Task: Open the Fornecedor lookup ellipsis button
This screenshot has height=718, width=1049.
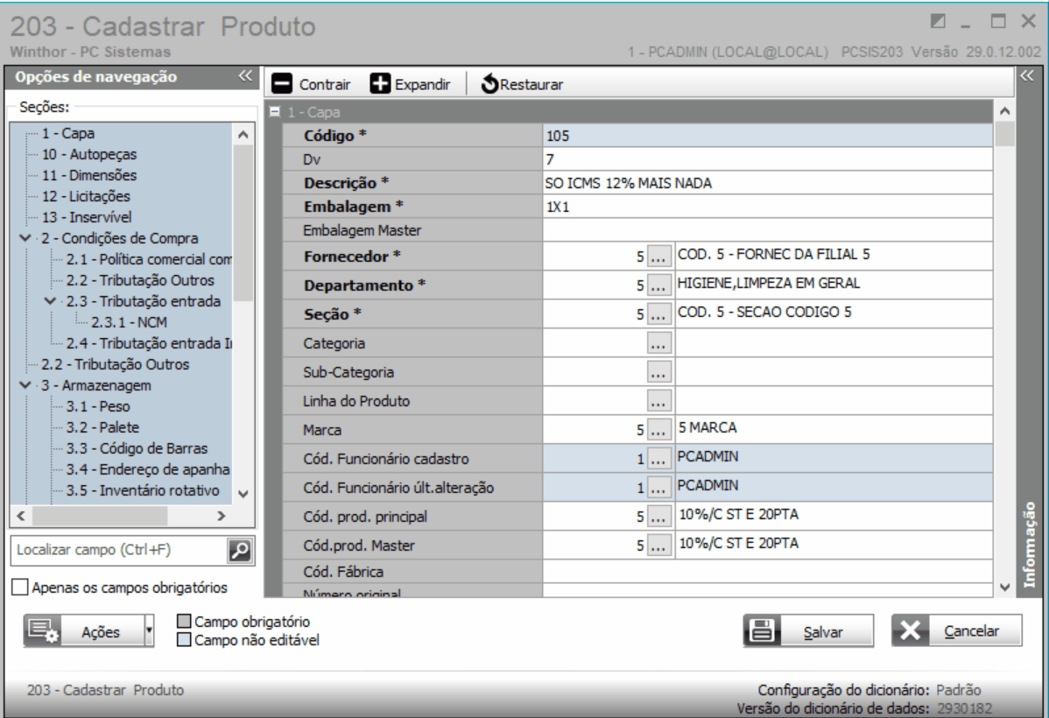Action: (x=658, y=256)
